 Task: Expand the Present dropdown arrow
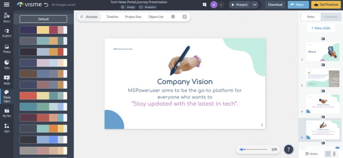(x=255, y=5)
